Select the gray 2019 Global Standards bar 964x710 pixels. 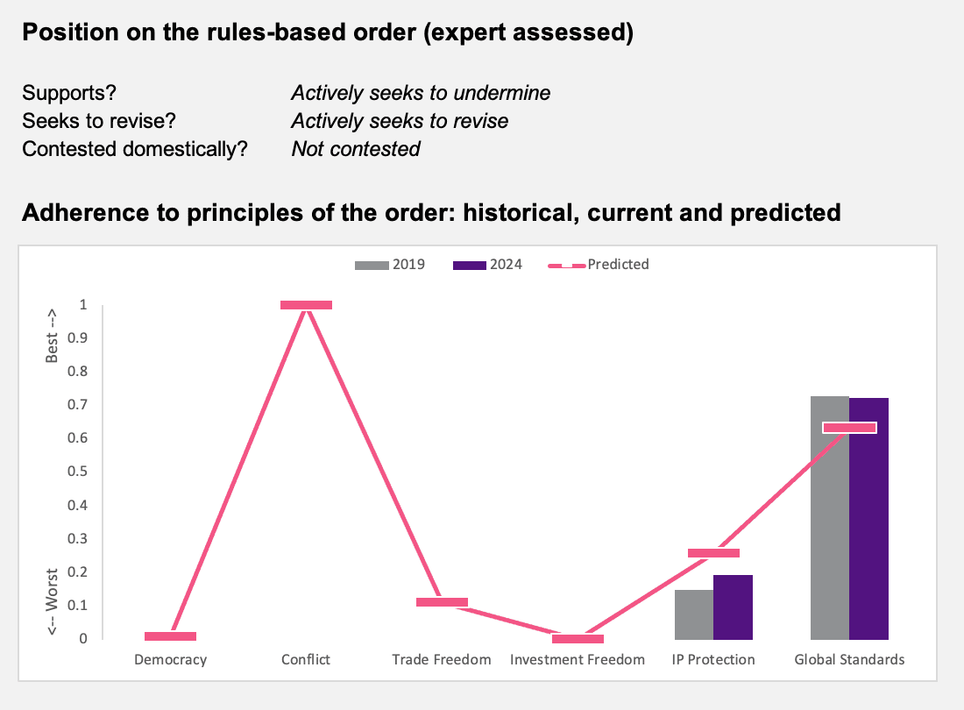click(x=830, y=517)
